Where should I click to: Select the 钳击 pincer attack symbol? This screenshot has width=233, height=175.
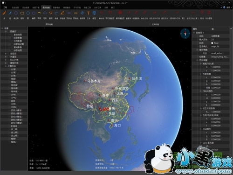coord(202,15)
